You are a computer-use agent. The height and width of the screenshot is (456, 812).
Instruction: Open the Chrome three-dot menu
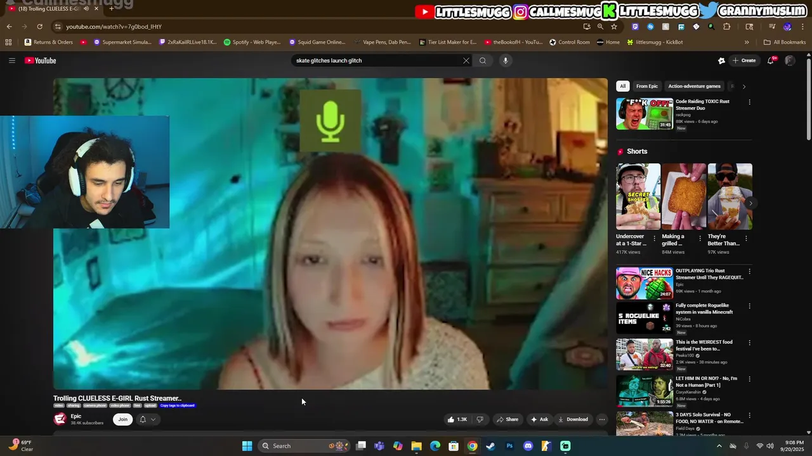802,27
